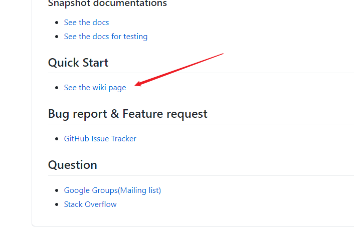Click divider line under "Question" heading

(x=201, y=175)
